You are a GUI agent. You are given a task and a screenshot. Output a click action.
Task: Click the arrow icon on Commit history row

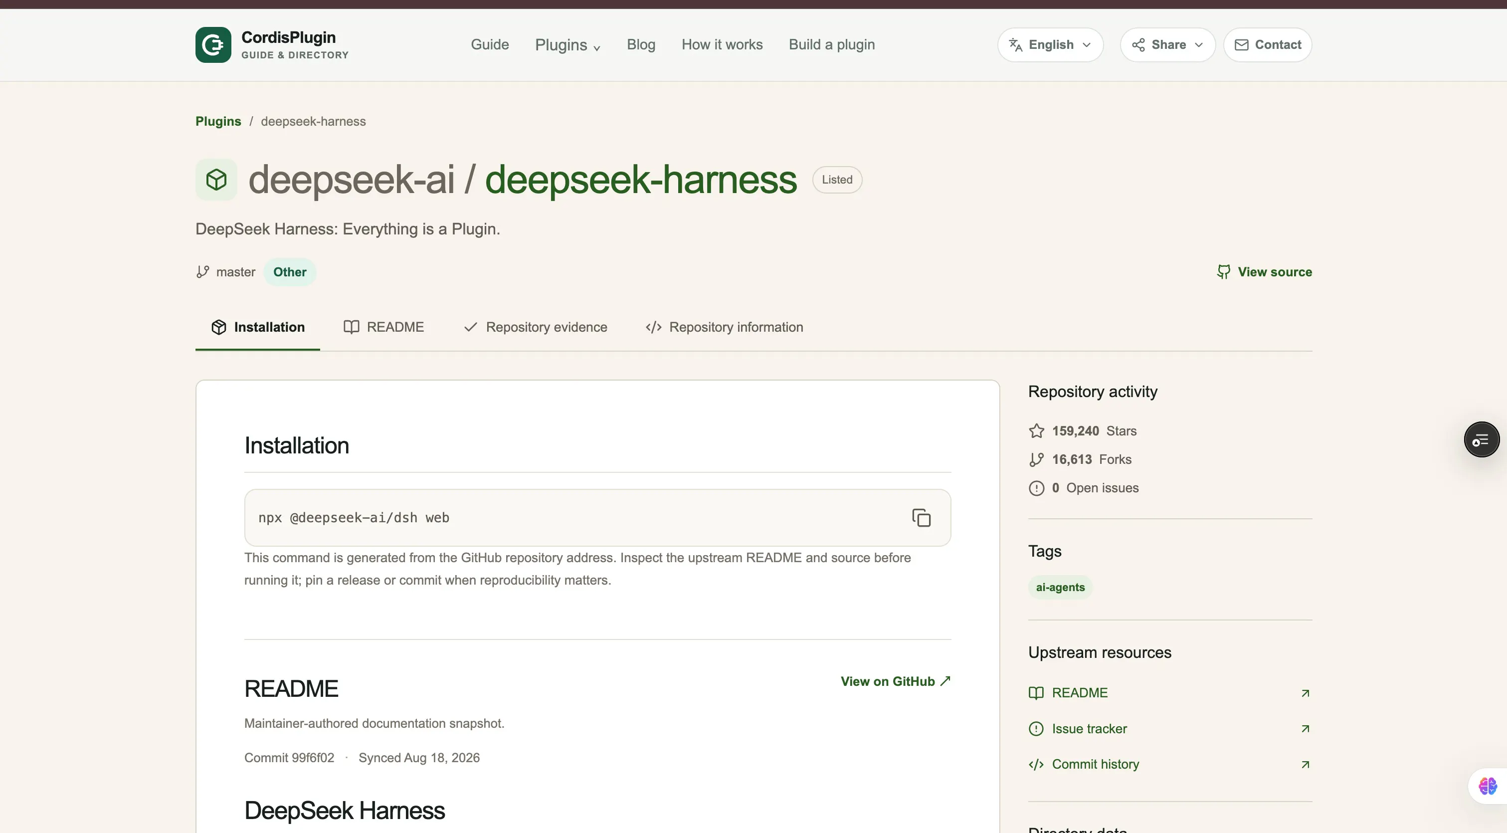pos(1305,765)
